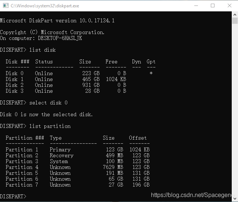The height and width of the screenshot is (202, 238).
Task: Click the Status column header
Action: click(44, 62)
